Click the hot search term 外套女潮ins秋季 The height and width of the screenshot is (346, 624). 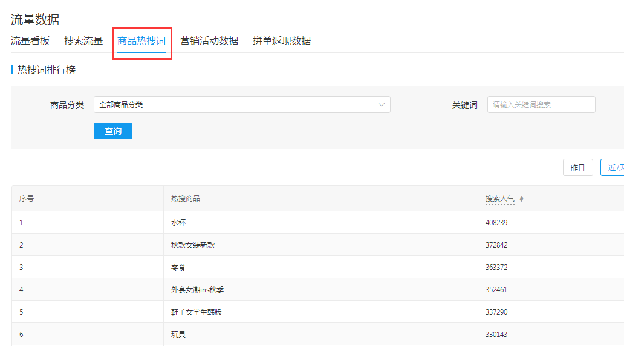(x=197, y=290)
